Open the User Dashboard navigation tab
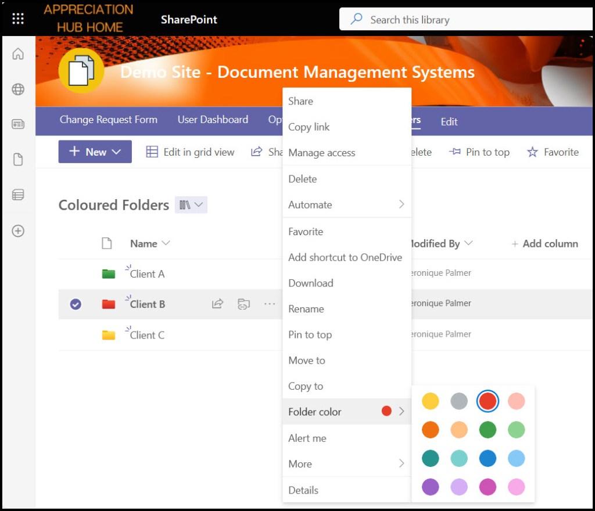The height and width of the screenshot is (511, 595). tap(213, 120)
